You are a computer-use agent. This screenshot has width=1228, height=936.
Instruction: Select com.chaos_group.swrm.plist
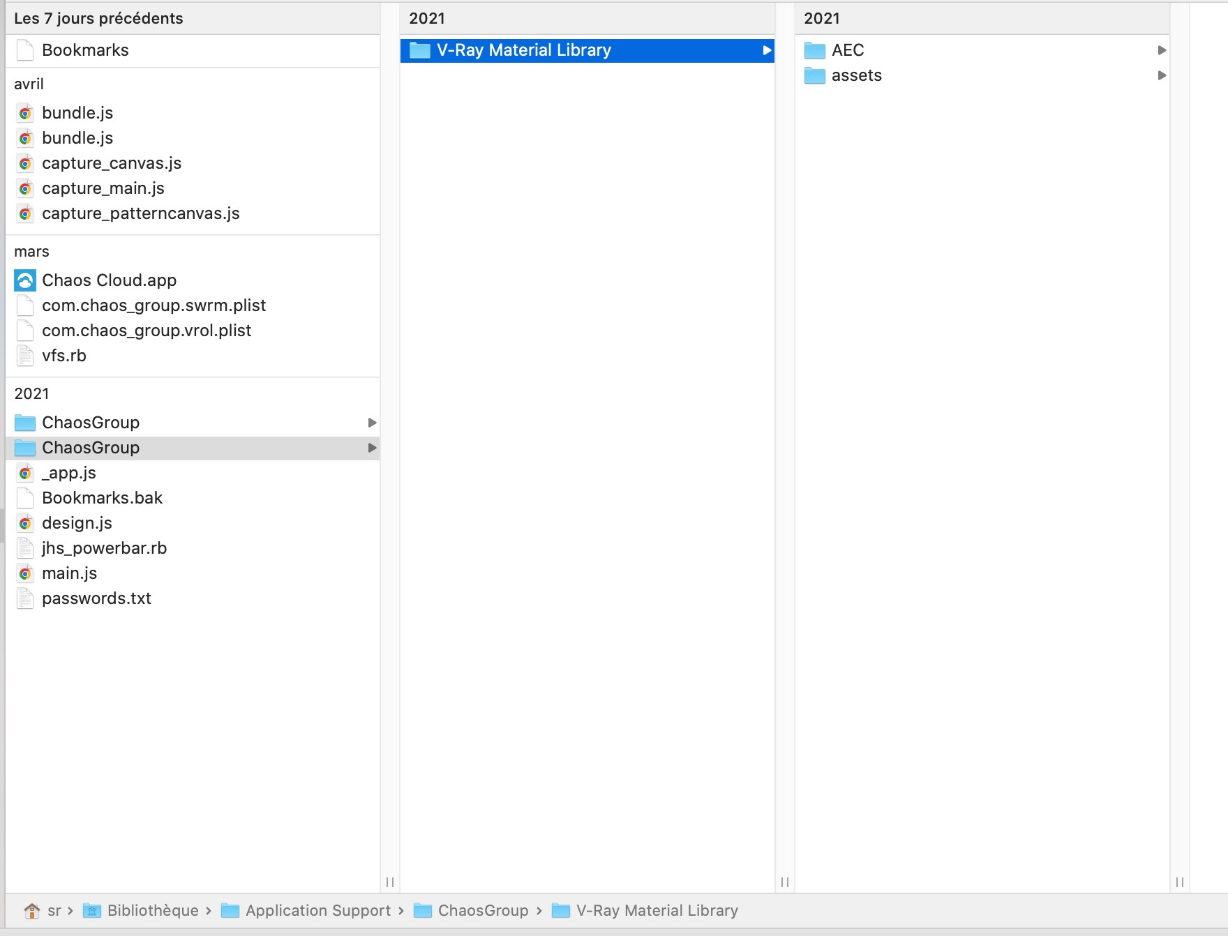coord(154,305)
